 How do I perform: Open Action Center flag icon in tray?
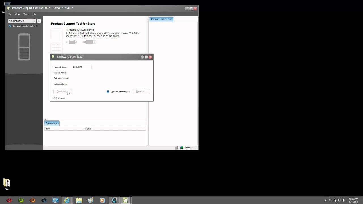click(330, 201)
